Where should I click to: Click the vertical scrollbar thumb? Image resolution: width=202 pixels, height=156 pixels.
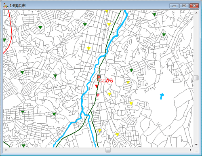(196, 78)
